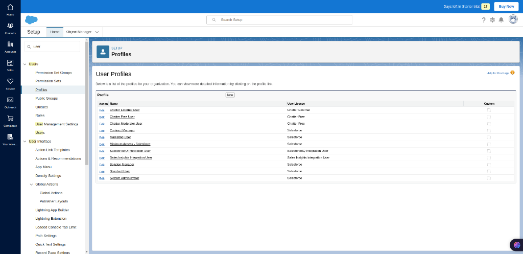This screenshot has height=254, width=523.
Task: Click the scroll-down arrow of sidebar scrollbar
Action: tap(87, 252)
